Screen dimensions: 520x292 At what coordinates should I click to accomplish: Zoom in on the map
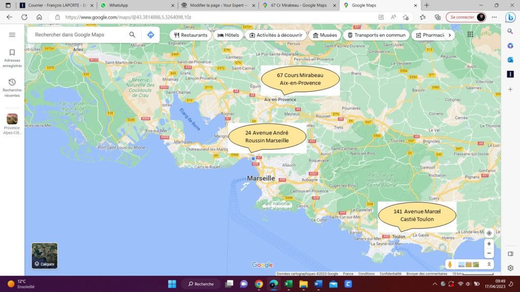click(x=489, y=244)
